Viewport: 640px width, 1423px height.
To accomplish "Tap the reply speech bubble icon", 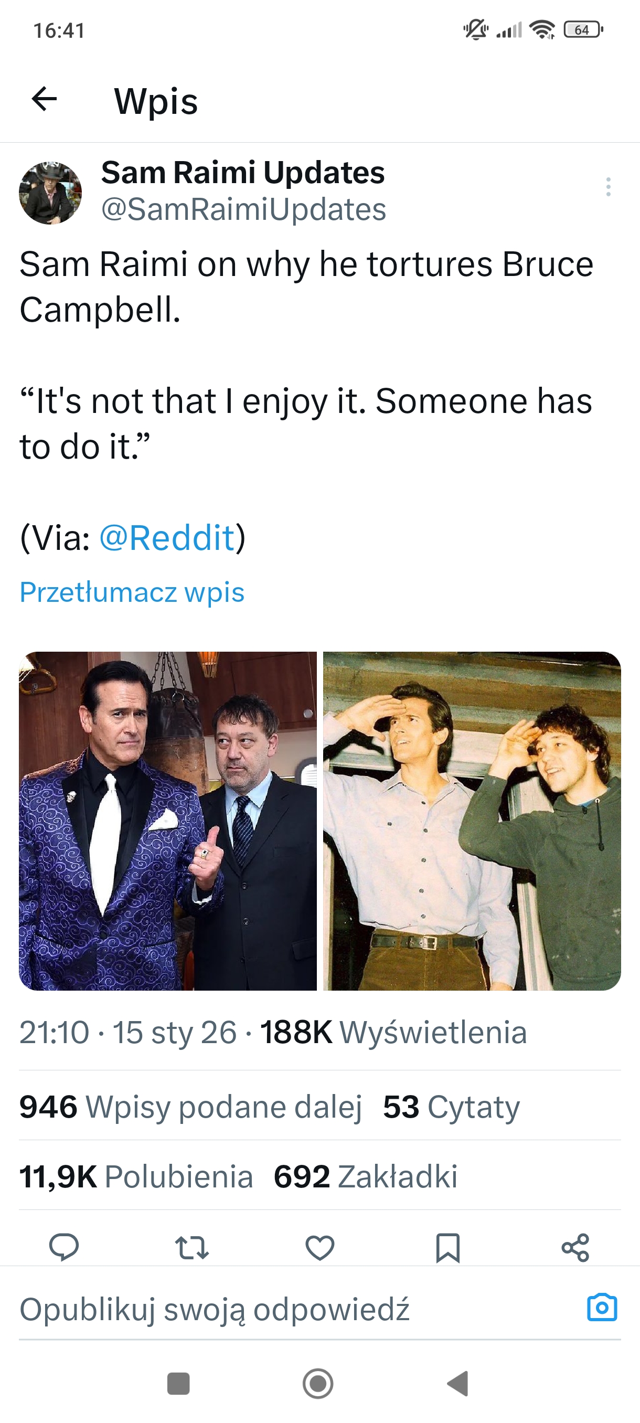I will [64, 1247].
